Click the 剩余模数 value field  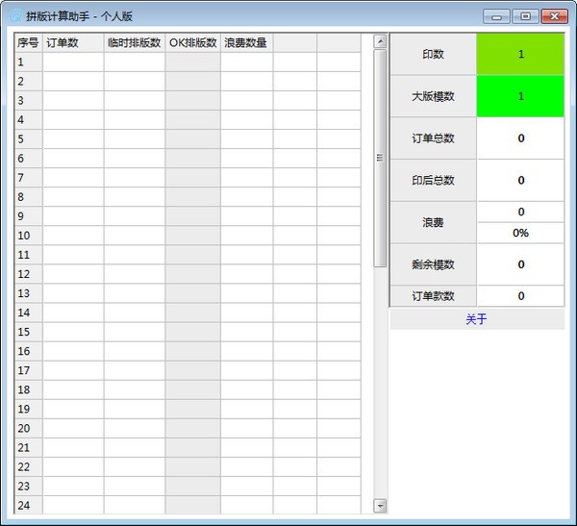(520, 264)
